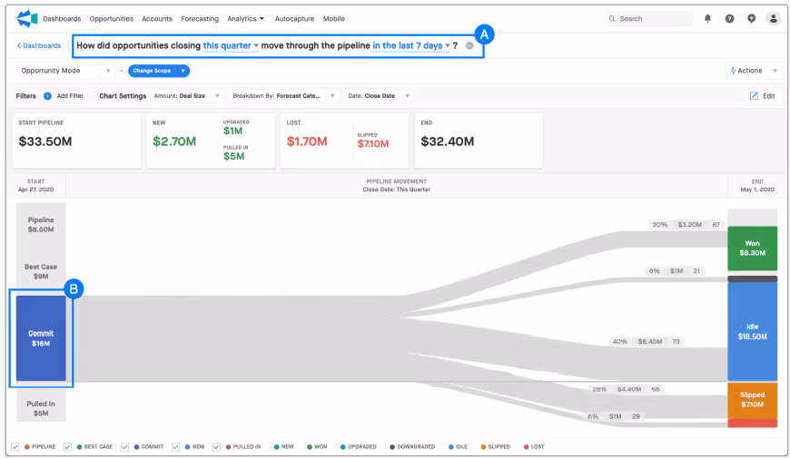790x458 pixels.
Task: Open the Accounts menu item
Action: pos(157,19)
